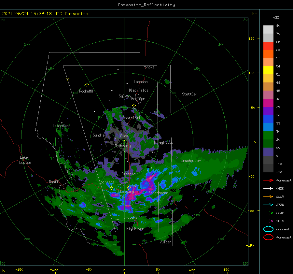Click the Blackfalds city label
Screen dimensions: 293x274
(138, 90)
